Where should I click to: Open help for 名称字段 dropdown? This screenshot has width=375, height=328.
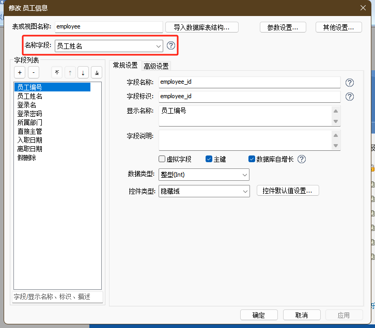tap(171, 46)
